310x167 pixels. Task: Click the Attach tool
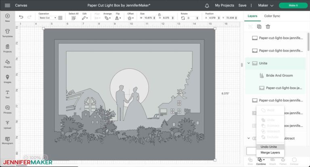pyautogui.click(x=272, y=161)
